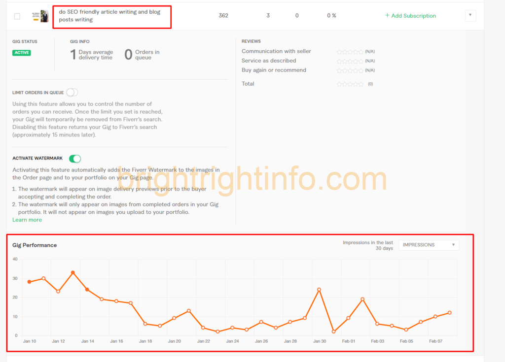Click the green ACTIVE status badge
Image resolution: width=505 pixels, height=362 pixels.
21,53
